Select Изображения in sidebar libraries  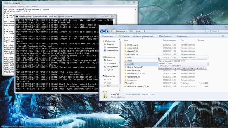pyautogui.click(x=111, y=66)
